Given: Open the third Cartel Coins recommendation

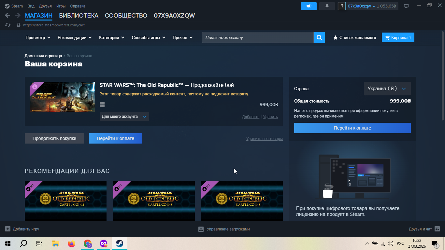Looking at the screenshot, I should pyautogui.click(x=242, y=201).
